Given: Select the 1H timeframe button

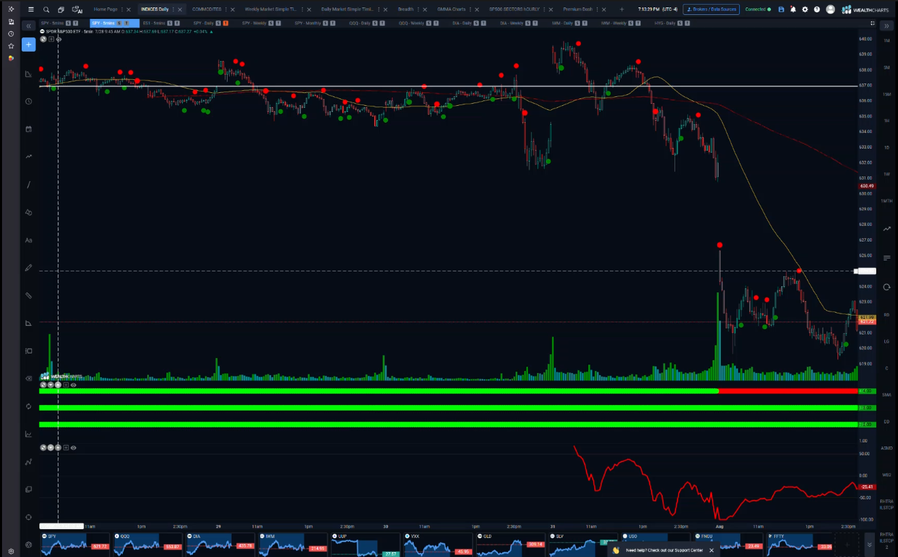Looking at the screenshot, I should point(886,121).
